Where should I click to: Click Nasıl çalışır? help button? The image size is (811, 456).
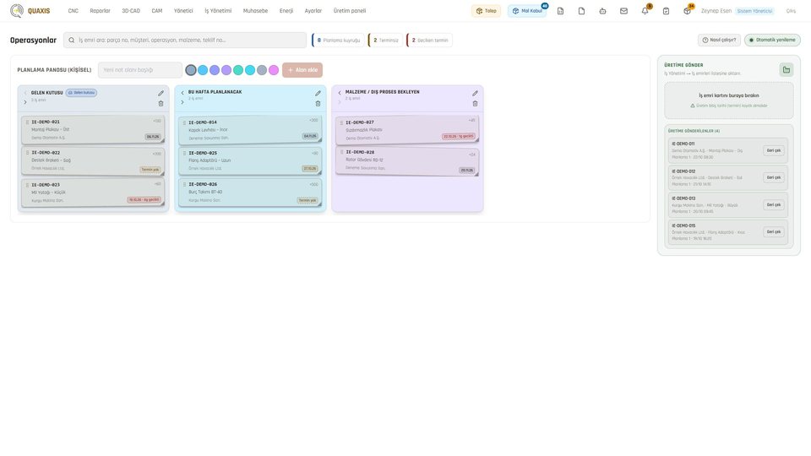(x=719, y=40)
